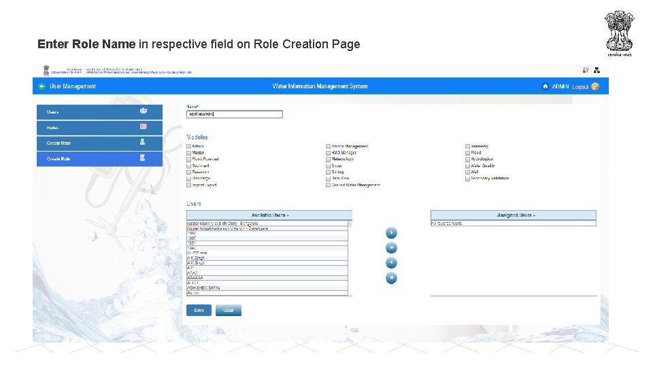Tick the Sediment module checkbox
Image resolution: width=653 pixels, height=367 pixels.
188,166
